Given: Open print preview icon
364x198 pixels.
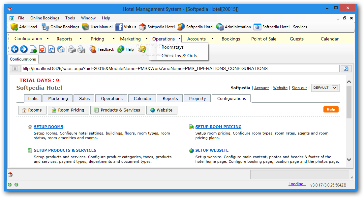Looking at the screenshot, I should pyautogui.click(x=81, y=49).
